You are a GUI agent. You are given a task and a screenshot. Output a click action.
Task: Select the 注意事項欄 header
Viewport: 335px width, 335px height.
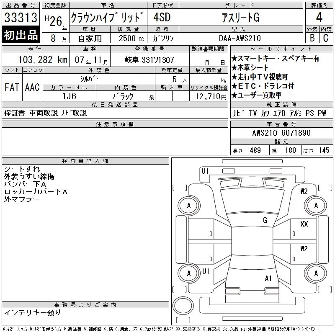point(115,124)
